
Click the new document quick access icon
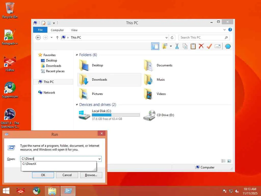[x=44, y=23]
